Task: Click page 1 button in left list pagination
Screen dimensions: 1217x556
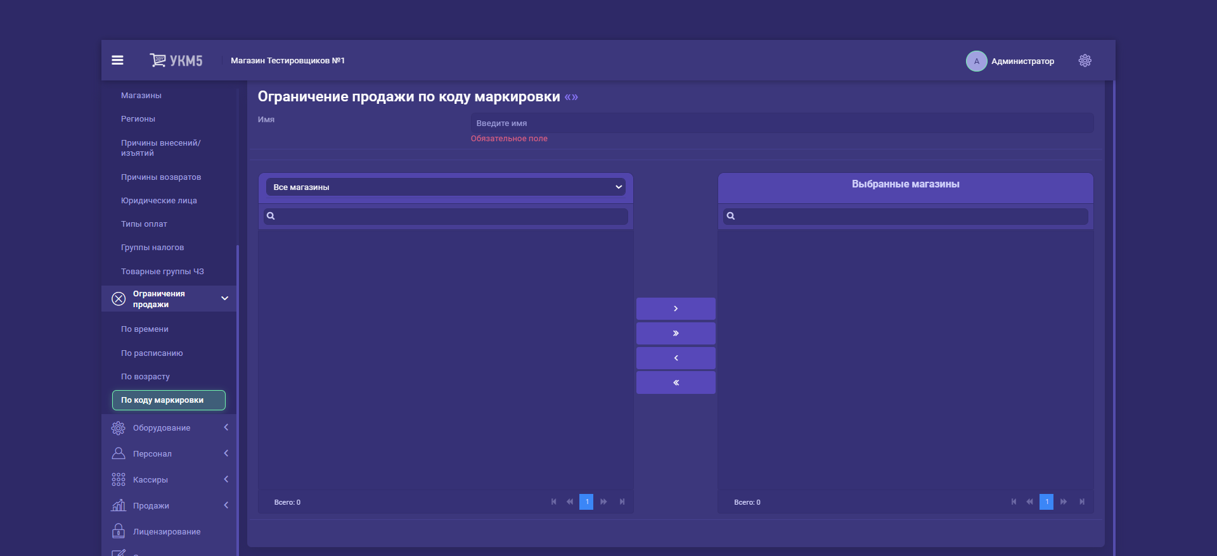Action: click(586, 502)
